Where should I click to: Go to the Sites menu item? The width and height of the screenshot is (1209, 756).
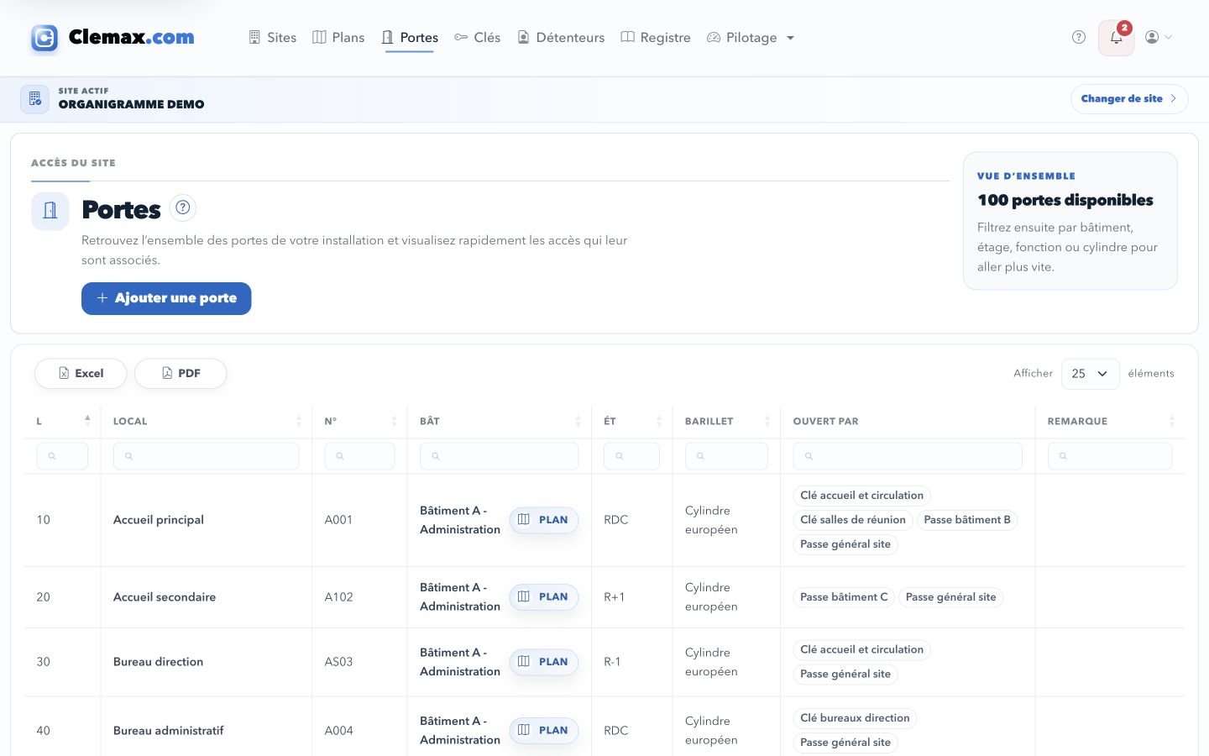[273, 38]
